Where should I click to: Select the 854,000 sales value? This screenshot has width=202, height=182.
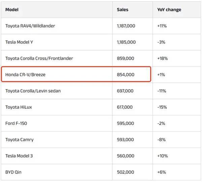(126, 75)
